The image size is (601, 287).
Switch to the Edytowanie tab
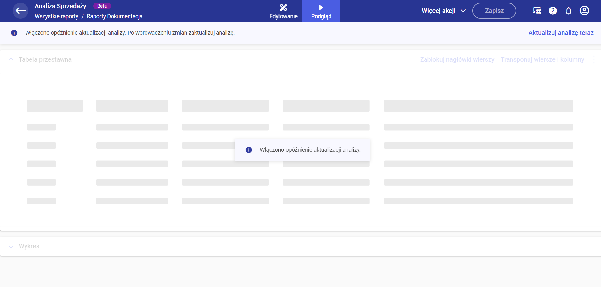pyautogui.click(x=283, y=11)
